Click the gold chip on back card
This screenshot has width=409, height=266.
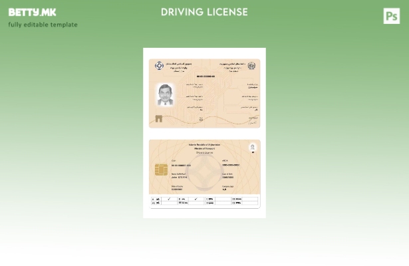coord(161,170)
